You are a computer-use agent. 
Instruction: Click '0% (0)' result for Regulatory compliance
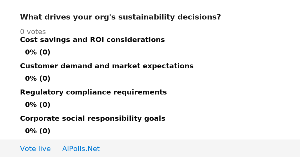tap(37, 105)
